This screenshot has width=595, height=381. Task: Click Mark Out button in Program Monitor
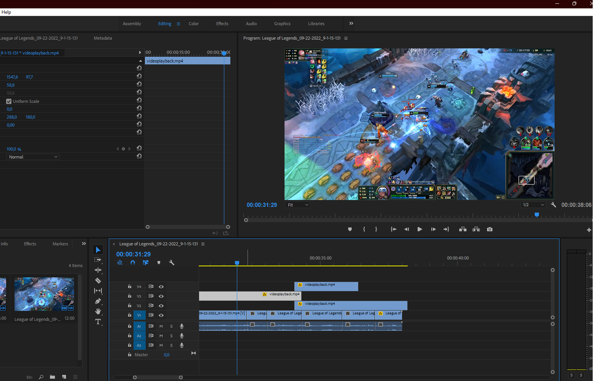(376, 229)
